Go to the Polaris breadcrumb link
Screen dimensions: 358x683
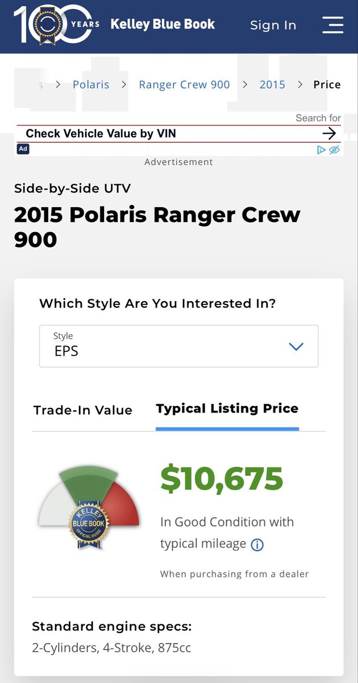(x=91, y=84)
